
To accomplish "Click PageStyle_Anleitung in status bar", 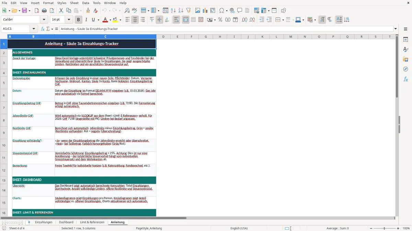I will pyautogui.click(x=149, y=228).
